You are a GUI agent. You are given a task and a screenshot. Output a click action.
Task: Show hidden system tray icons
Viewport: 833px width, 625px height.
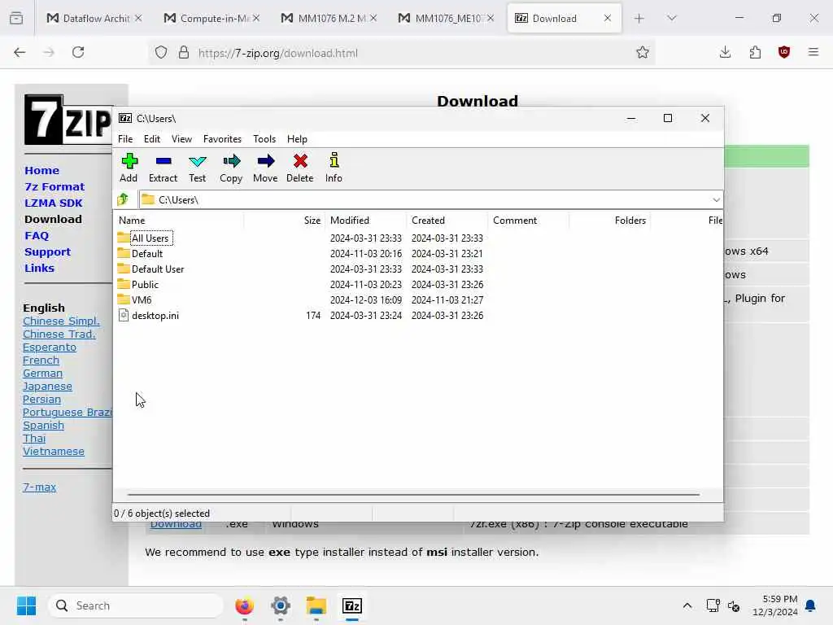click(687, 605)
